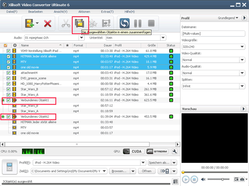
Task: Click the Browsen button
Action: click(x=119, y=171)
